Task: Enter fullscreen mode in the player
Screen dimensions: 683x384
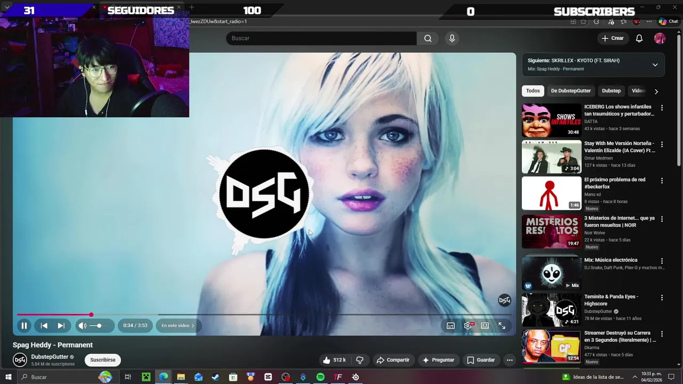Action: pyautogui.click(x=502, y=325)
